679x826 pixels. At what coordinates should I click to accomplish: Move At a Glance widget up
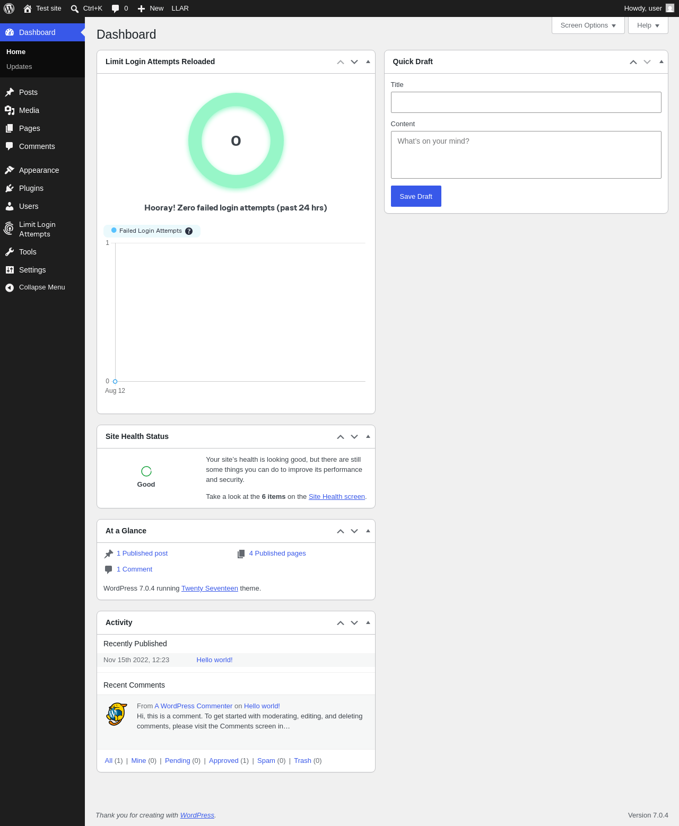pos(341,531)
